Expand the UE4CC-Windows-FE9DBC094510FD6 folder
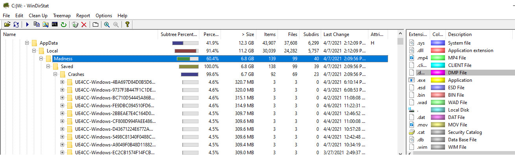 (63, 106)
